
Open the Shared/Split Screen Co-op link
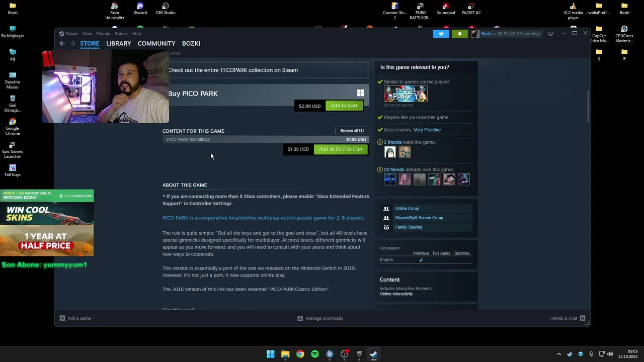pyautogui.click(x=419, y=218)
